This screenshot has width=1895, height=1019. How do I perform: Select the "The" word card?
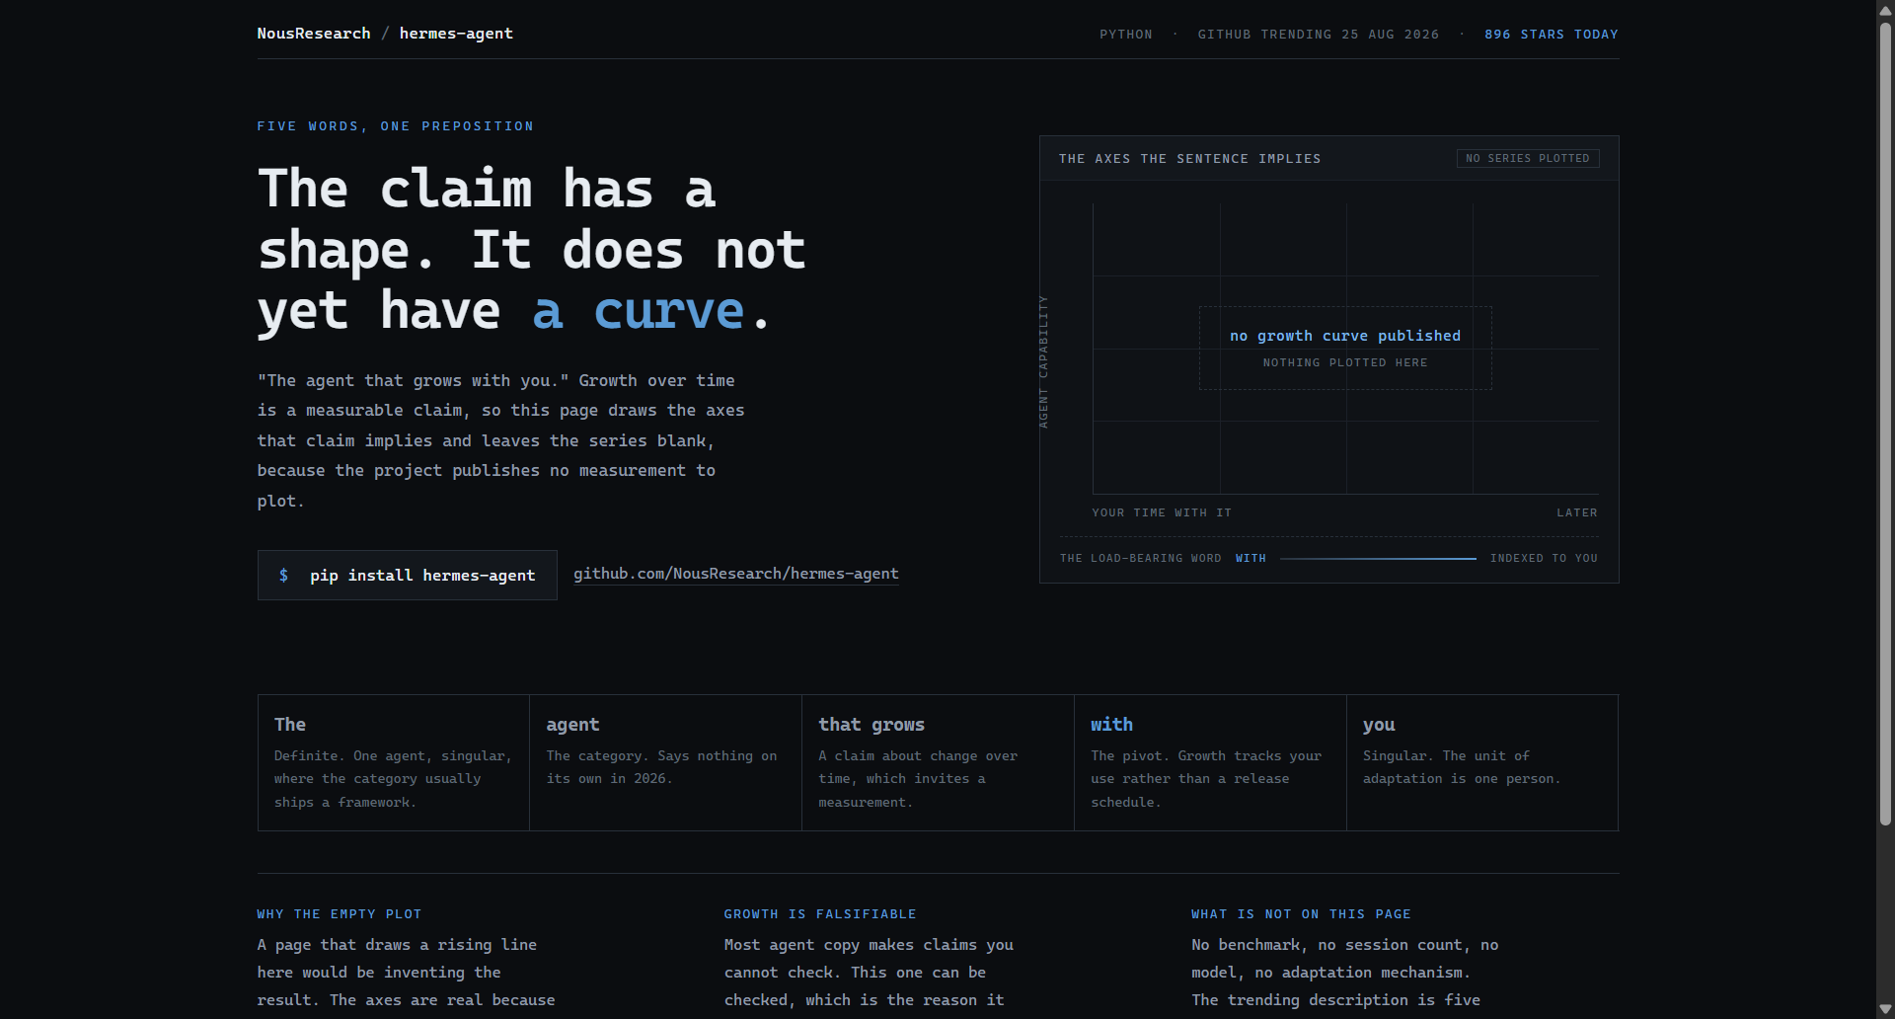pyautogui.click(x=394, y=762)
